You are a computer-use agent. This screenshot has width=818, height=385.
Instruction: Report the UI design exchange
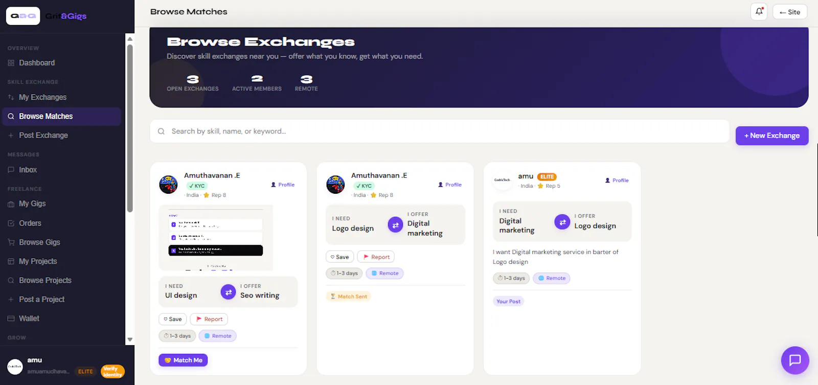click(x=209, y=319)
